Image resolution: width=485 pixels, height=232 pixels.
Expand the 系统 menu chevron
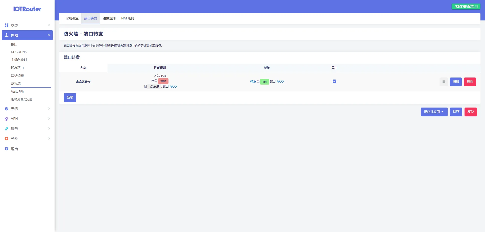pos(49,139)
